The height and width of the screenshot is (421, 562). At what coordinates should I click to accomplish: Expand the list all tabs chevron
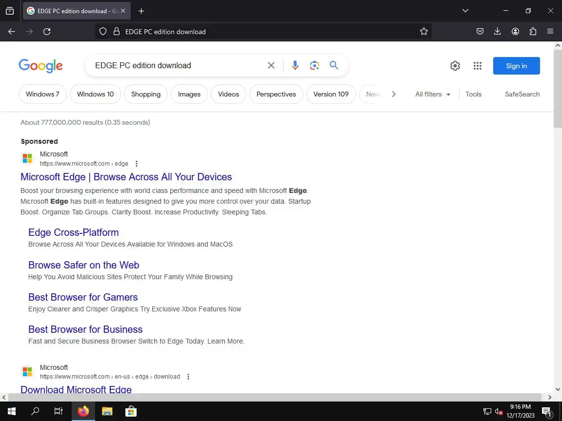(x=465, y=11)
